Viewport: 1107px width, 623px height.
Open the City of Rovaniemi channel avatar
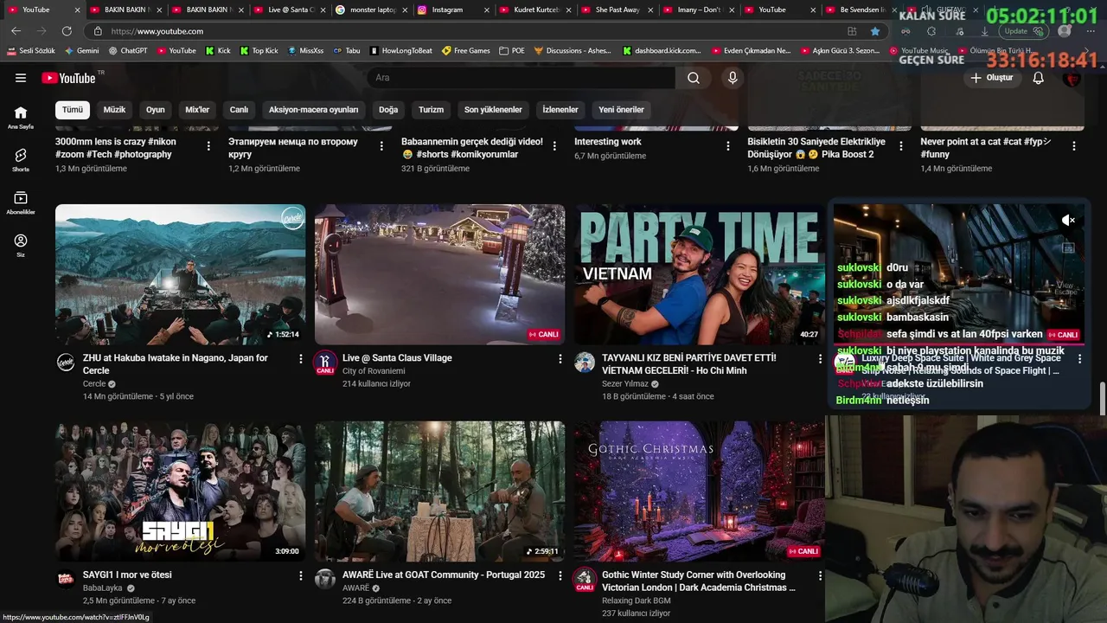[325, 363]
